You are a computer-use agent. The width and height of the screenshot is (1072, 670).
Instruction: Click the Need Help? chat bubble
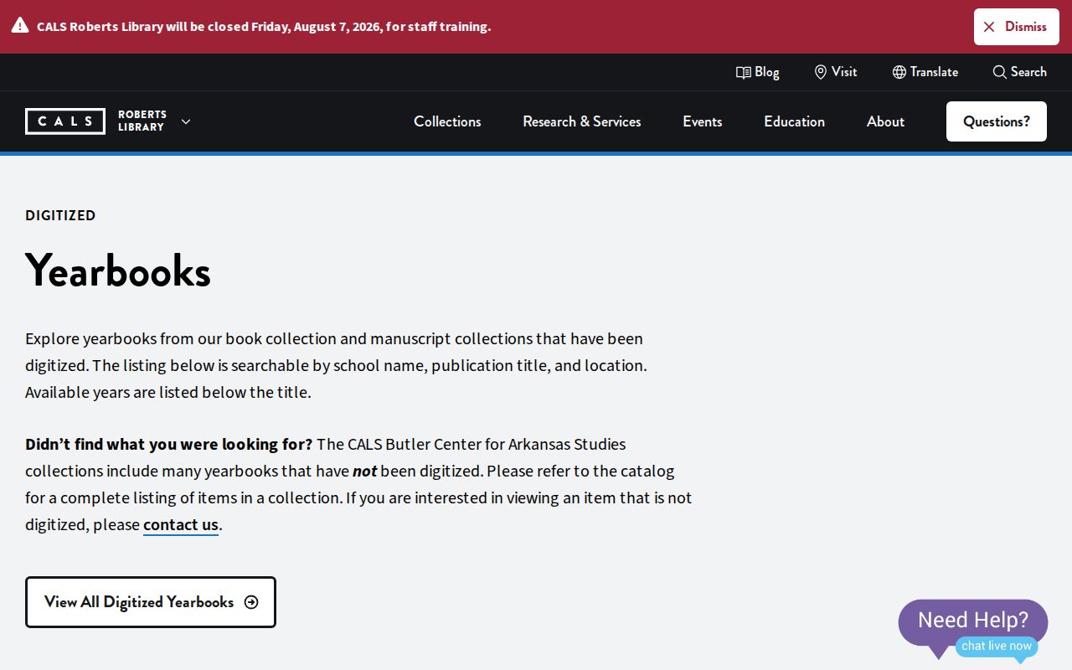[972, 621]
